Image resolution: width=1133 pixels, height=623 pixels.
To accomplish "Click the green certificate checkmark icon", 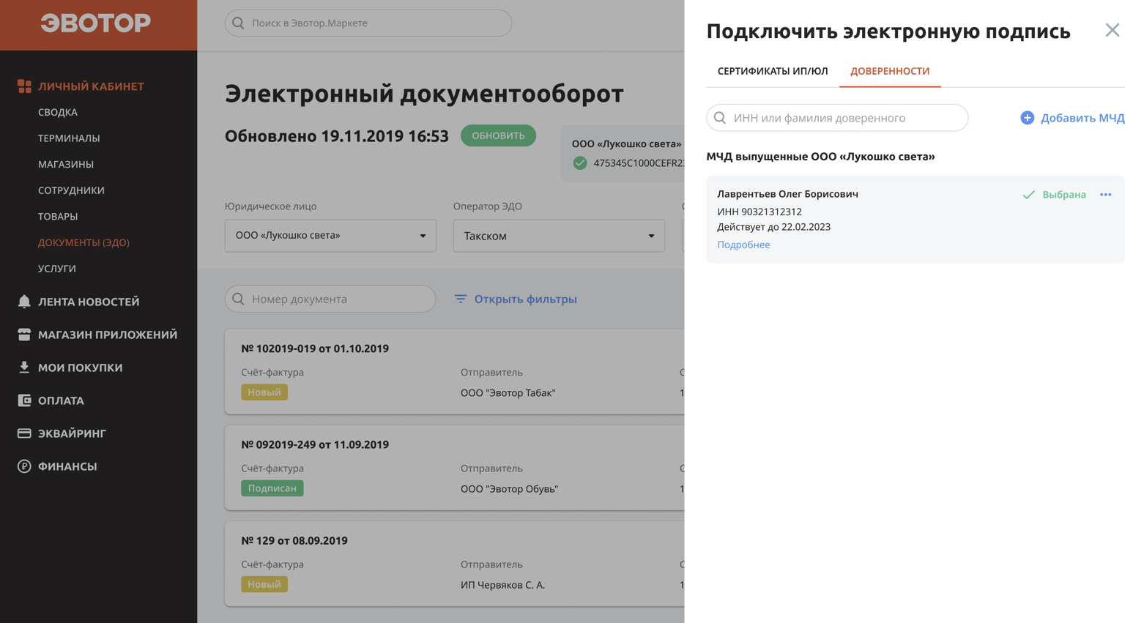I will pos(580,163).
